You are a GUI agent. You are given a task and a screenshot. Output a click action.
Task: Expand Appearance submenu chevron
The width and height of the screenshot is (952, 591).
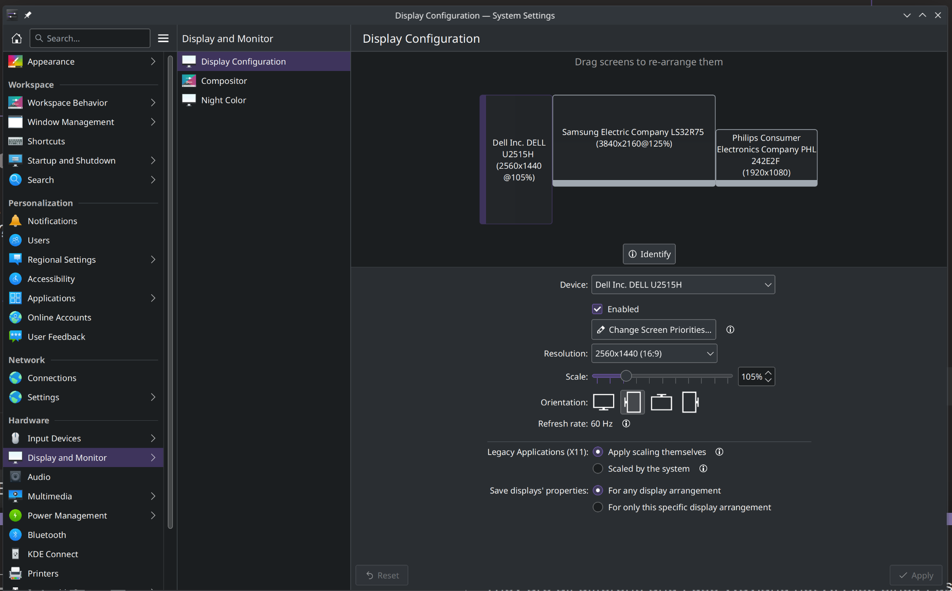click(153, 62)
